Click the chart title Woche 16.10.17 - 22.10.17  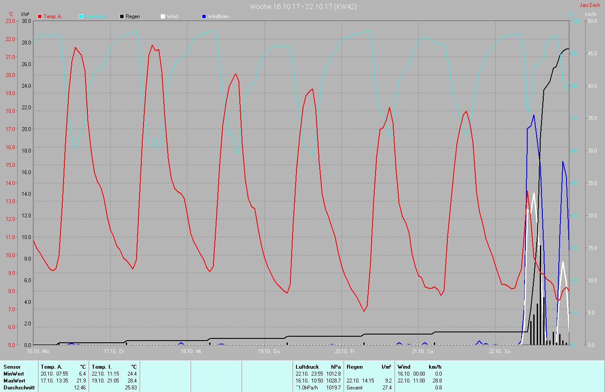[303, 6]
